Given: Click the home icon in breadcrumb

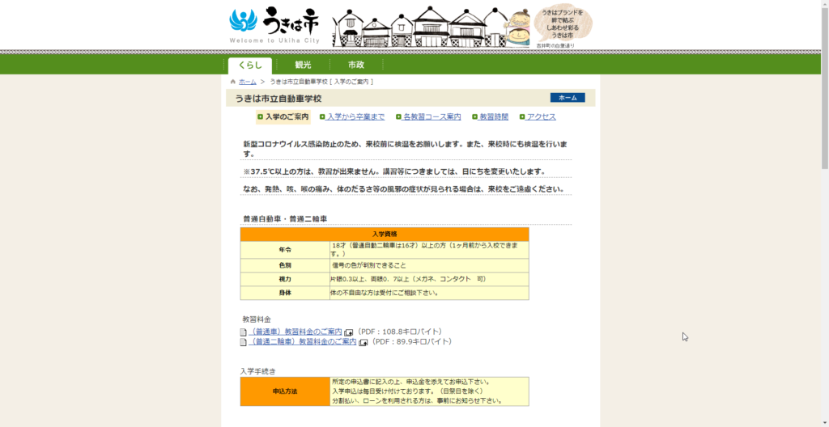Looking at the screenshot, I should [x=233, y=82].
